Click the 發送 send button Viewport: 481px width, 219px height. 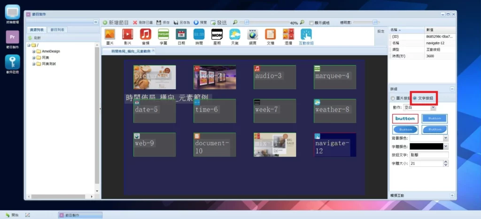pos(219,23)
